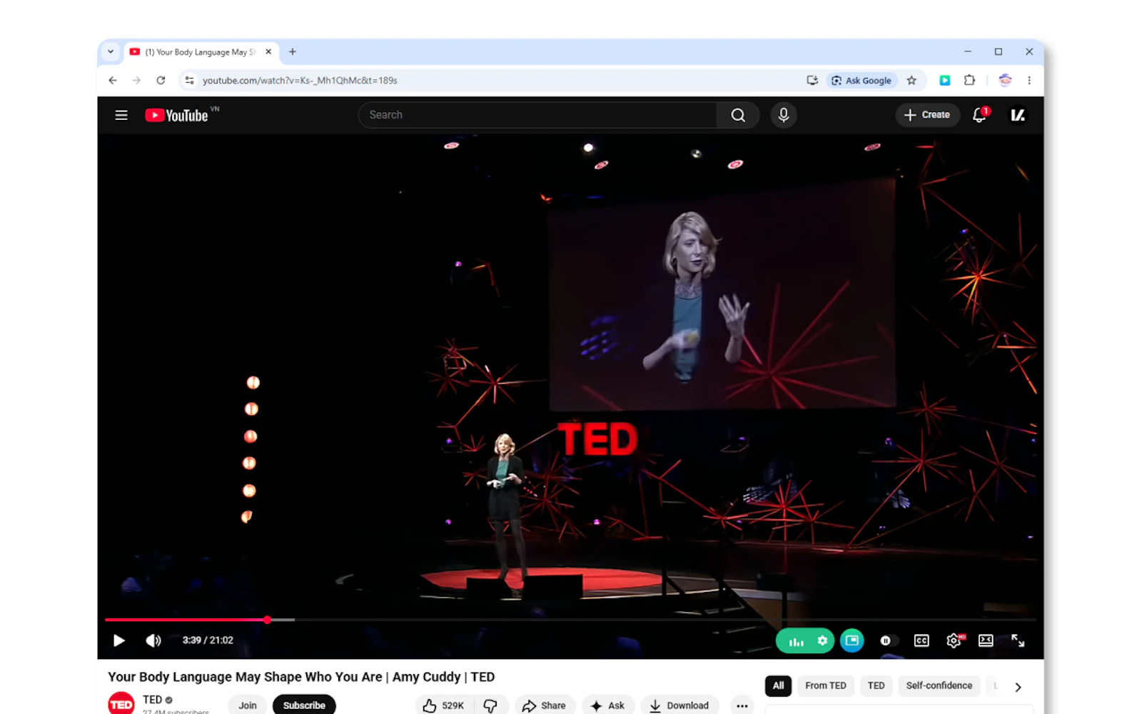Open Chrome three-dot menu
1142x714 pixels.
pyautogui.click(x=1029, y=81)
